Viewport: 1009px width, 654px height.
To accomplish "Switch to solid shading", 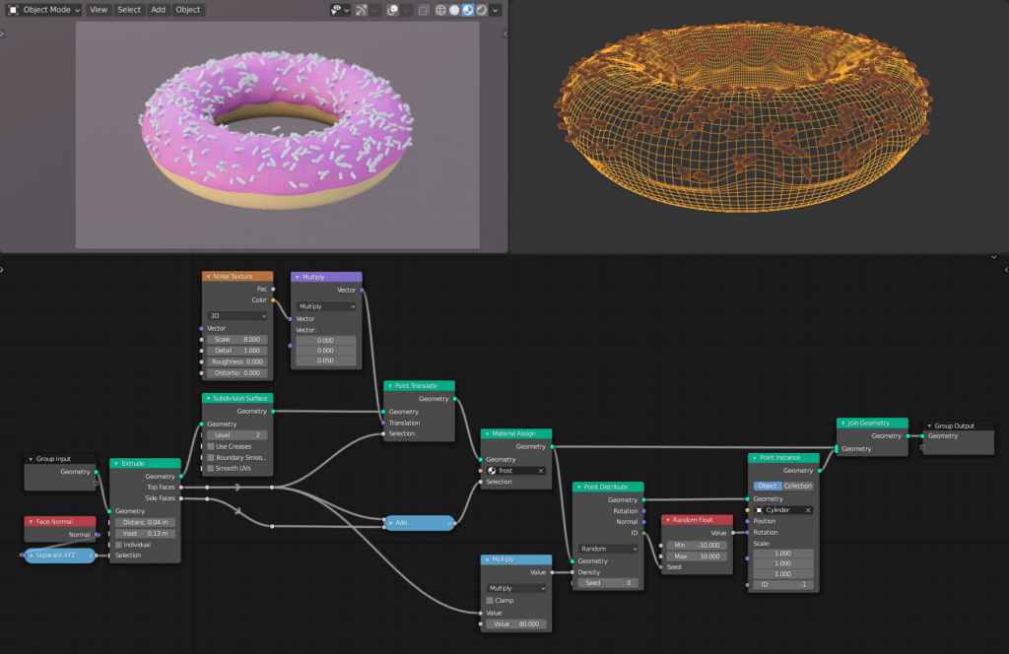I will coord(454,10).
